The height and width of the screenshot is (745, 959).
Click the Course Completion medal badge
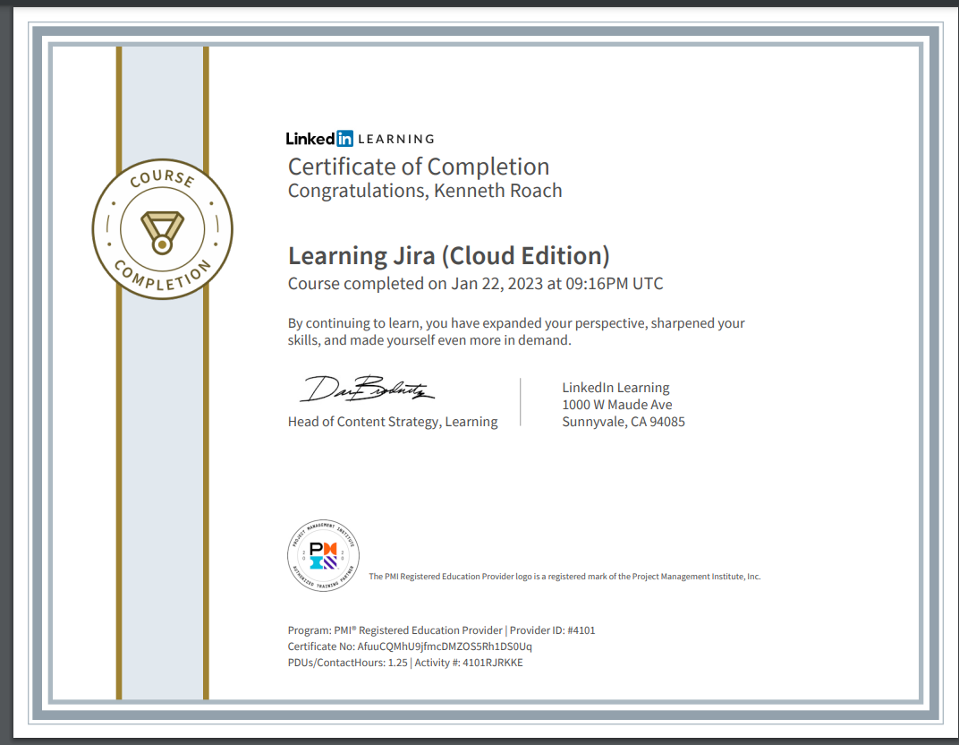(163, 229)
